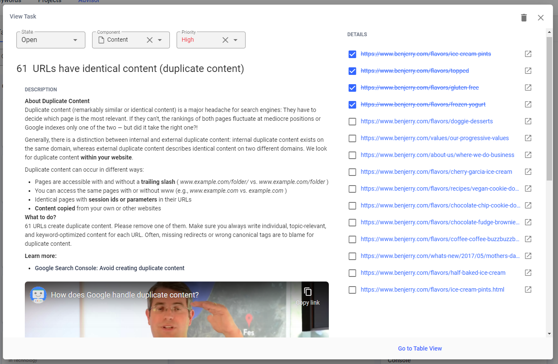
Task: Open the where-we-do-business URL link
Action: pos(437,155)
